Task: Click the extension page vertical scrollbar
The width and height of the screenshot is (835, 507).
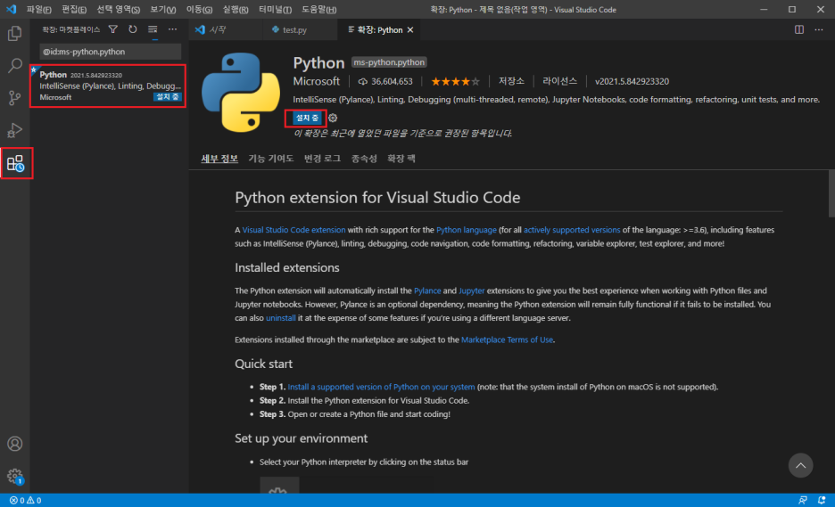Action: click(831, 193)
